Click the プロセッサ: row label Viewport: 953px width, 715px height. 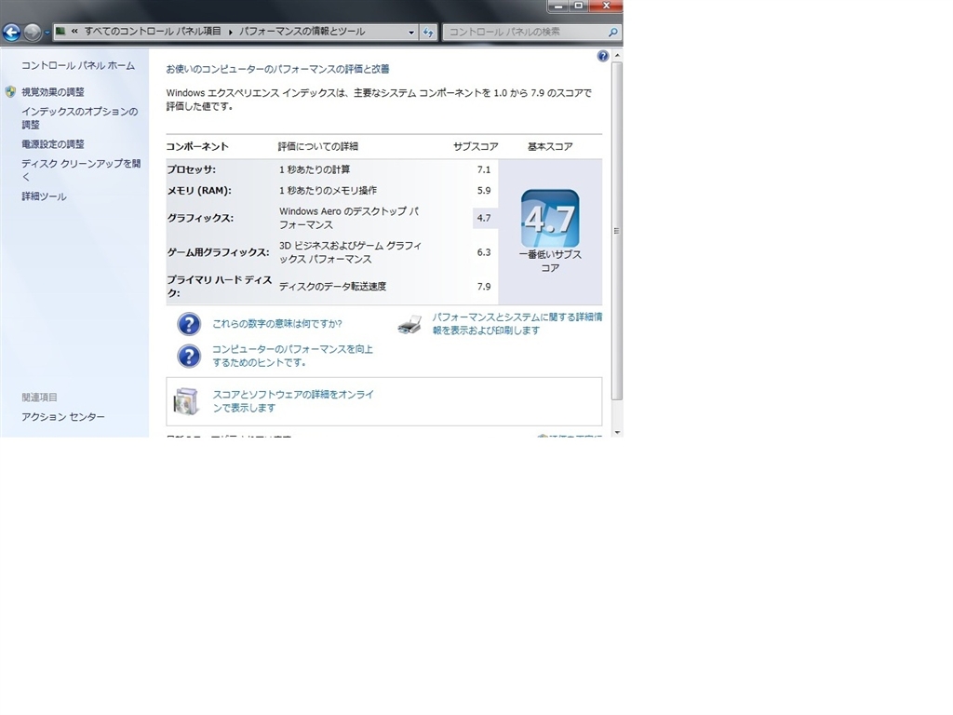[x=192, y=169]
